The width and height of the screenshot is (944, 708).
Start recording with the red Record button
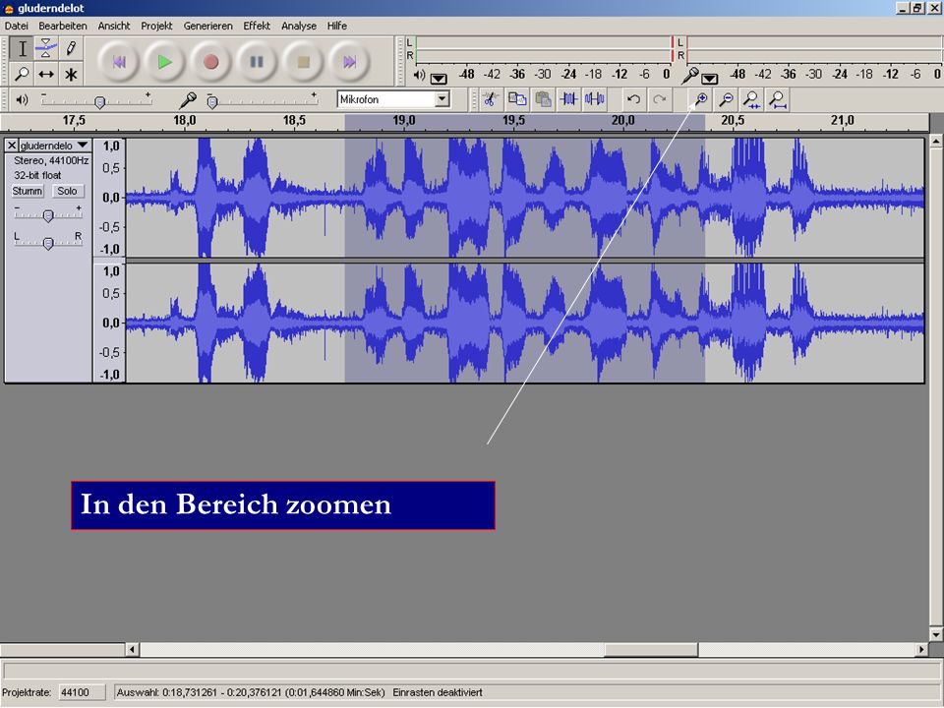210,62
